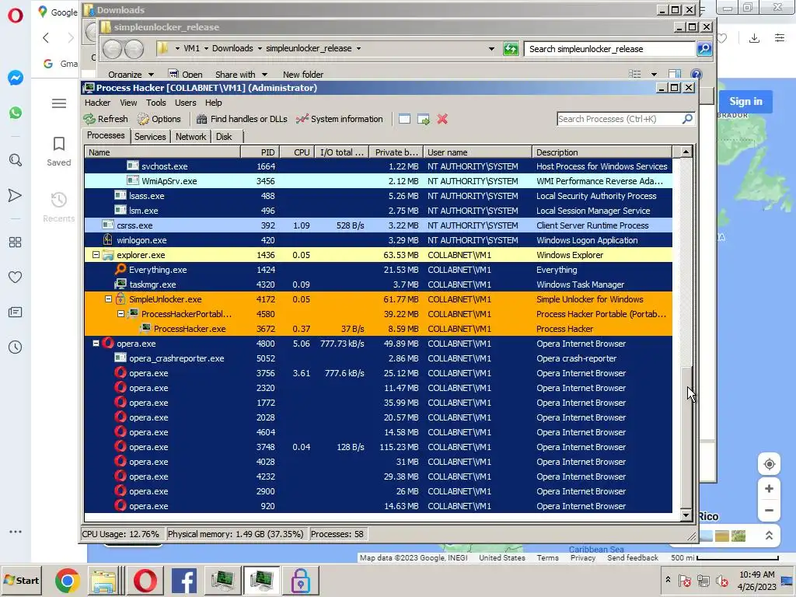This screenshot has width=796, height=597.
Task: Click the Google Maps hamburger menu
Action: 59,103
